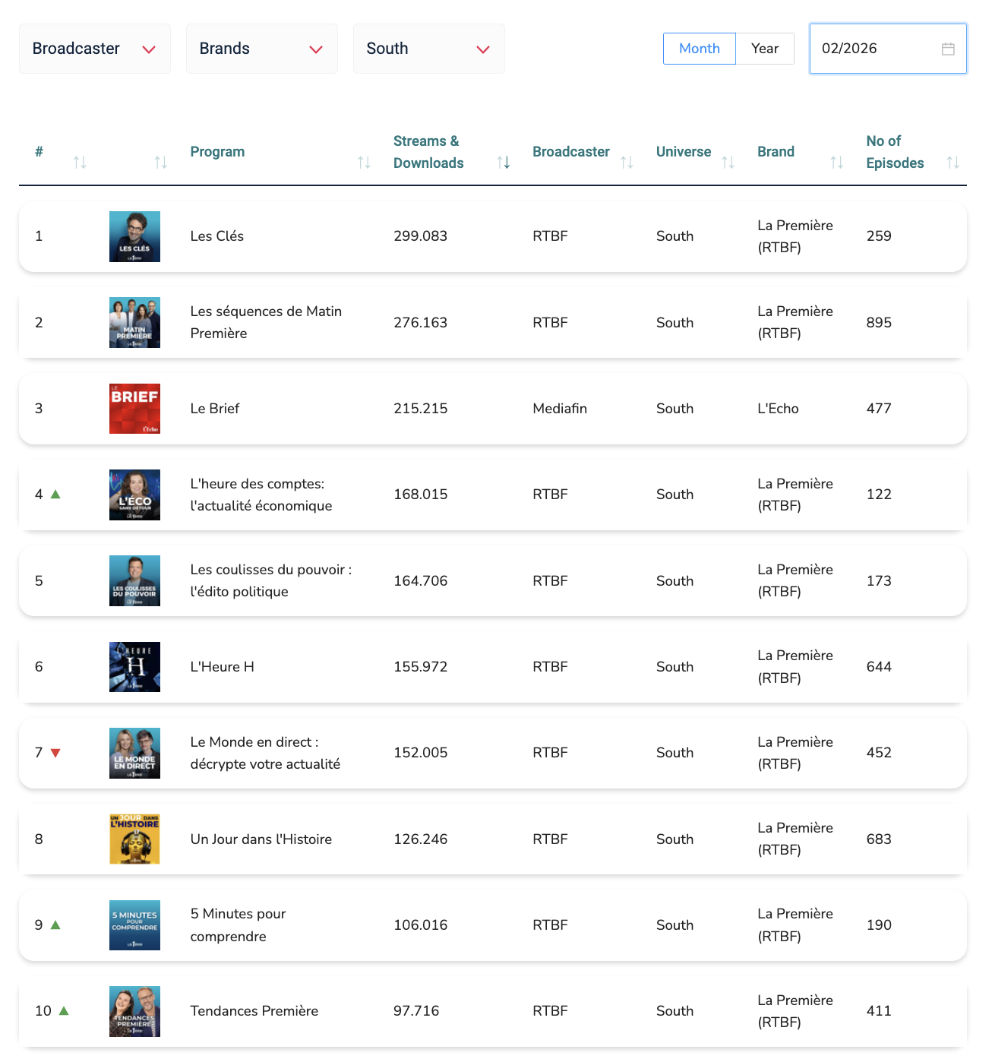The height and width of the screenshot is (1062, 992).
Task: Open the Les Clés program
Action: point(216,236)
